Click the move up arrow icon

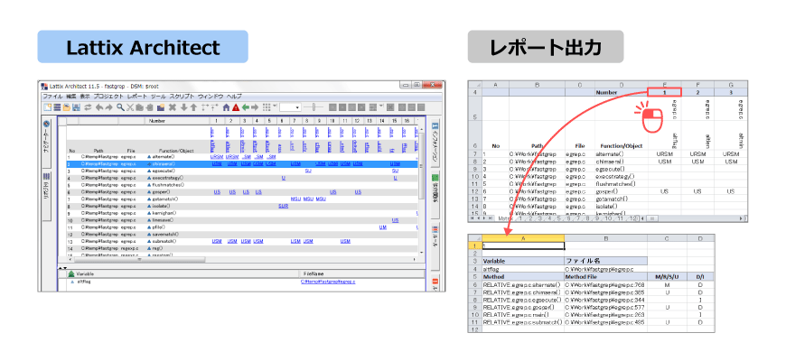193,107
